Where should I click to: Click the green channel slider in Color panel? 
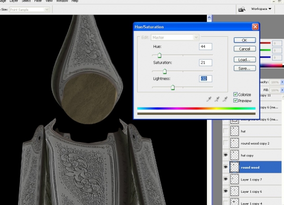(266, 50)
